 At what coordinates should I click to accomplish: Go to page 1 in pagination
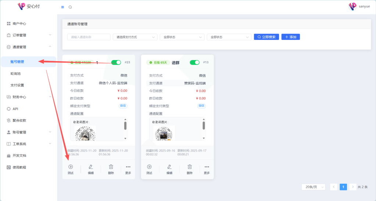pos(343,187)
